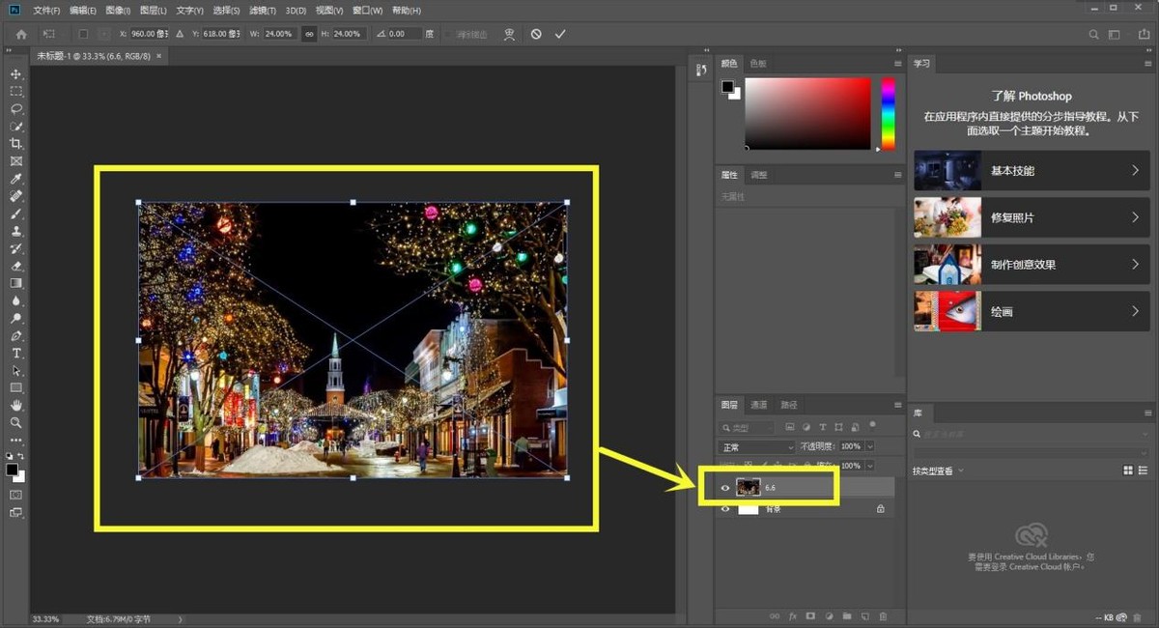
Task: Select the Lasso tool
Action: (16, 109)
